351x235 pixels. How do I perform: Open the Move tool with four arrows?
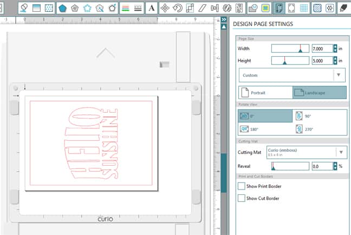click(x=165, y=8)
